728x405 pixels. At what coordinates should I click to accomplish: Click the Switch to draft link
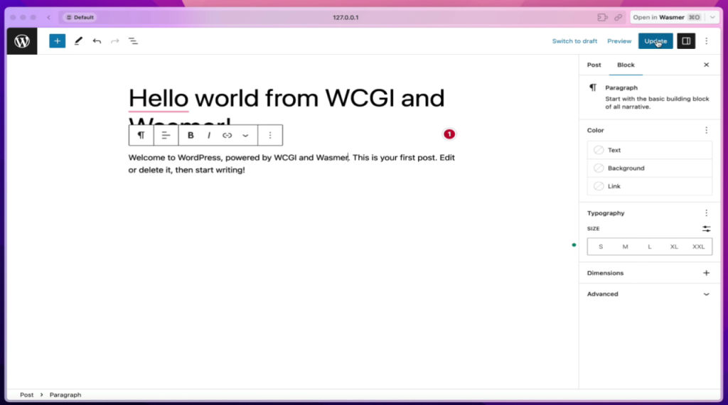click(x=574, y=41)
